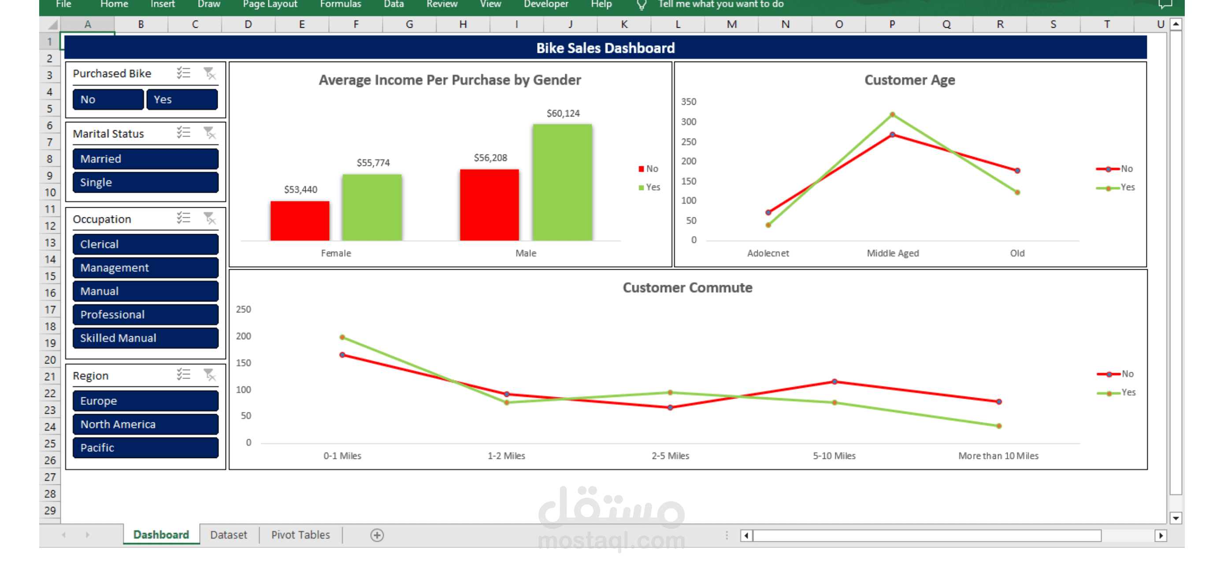This screenshot has width=1224, height=565.
Task: Select column header D
Action: 248,25
